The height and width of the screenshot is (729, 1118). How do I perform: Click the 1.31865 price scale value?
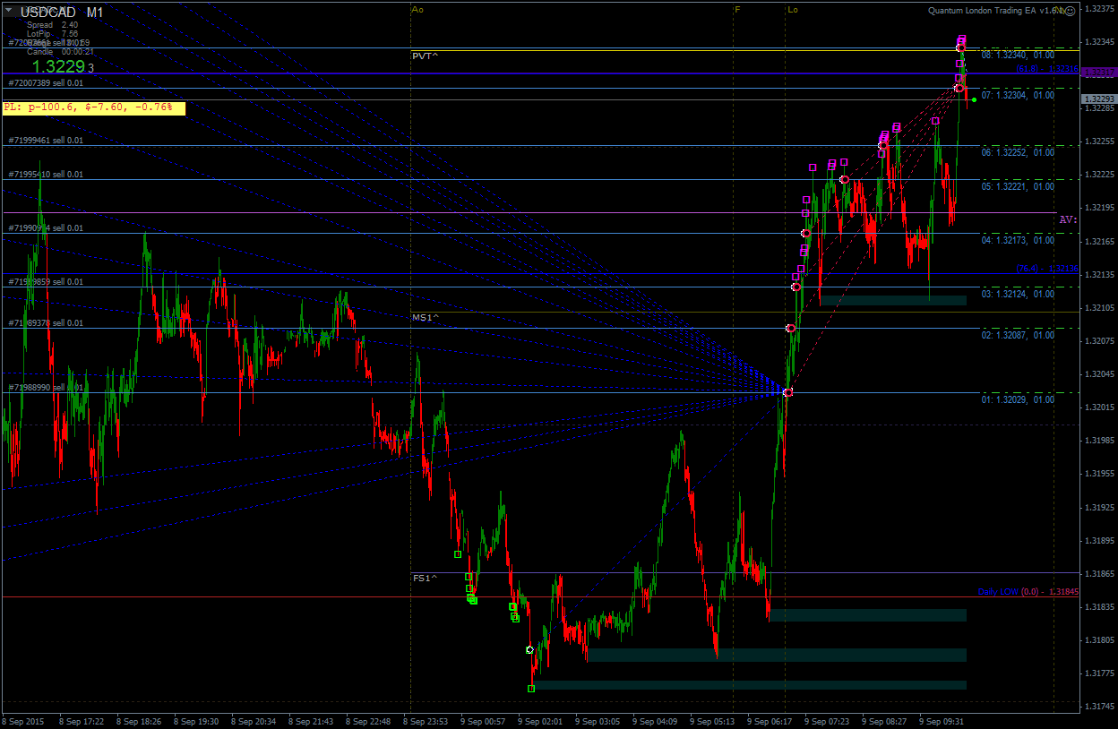click(x=1100, y=573)
